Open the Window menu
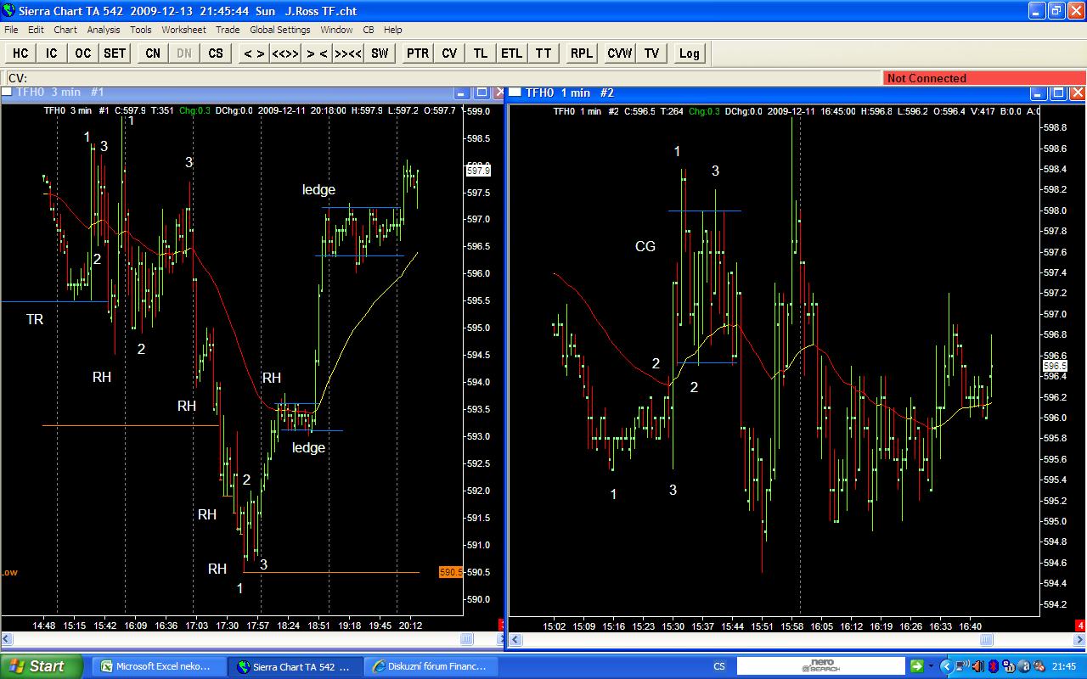 pyautogui.click(x=336, y=30)
